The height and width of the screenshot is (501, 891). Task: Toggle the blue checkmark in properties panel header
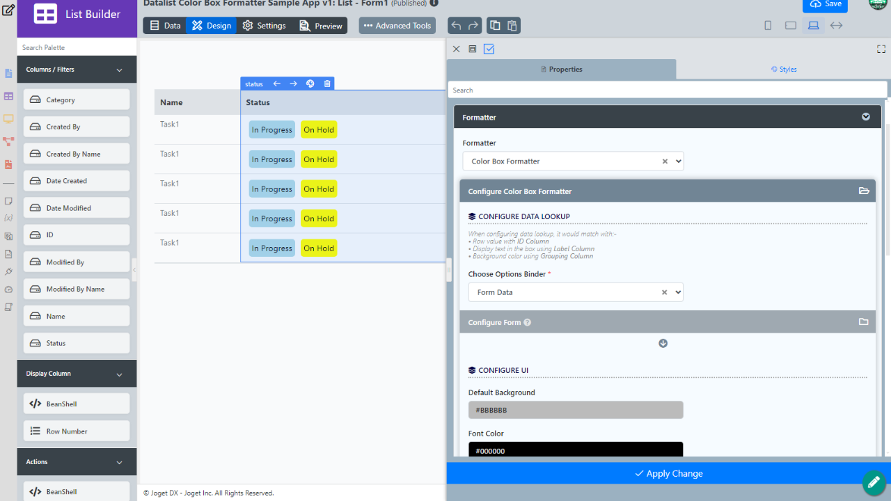[x=489, y=49]
